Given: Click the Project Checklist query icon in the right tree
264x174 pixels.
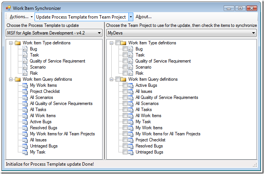Looking at the screenshot, I should (x=131, y=140).
